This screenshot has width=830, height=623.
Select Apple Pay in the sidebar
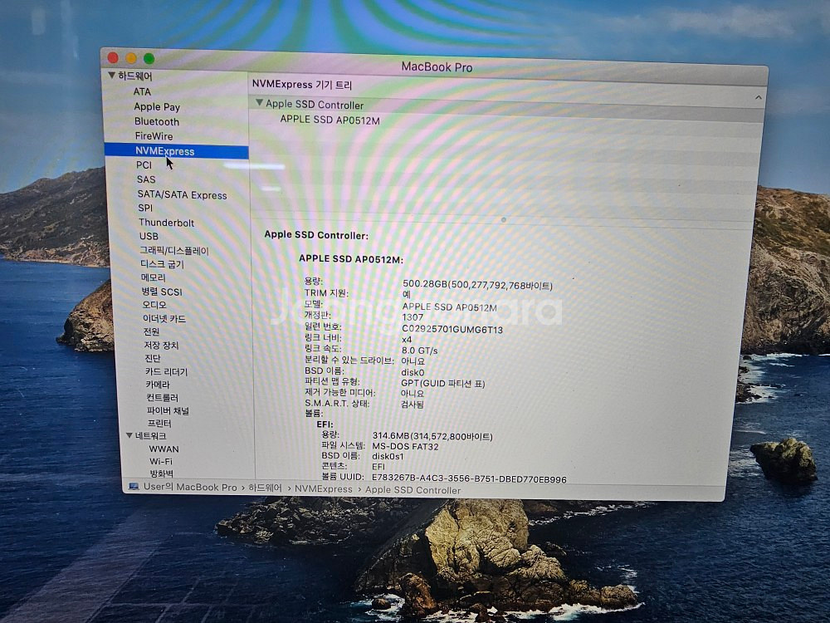157,106
